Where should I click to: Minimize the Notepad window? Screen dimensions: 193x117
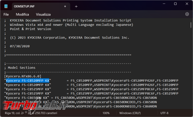[164, 4]
